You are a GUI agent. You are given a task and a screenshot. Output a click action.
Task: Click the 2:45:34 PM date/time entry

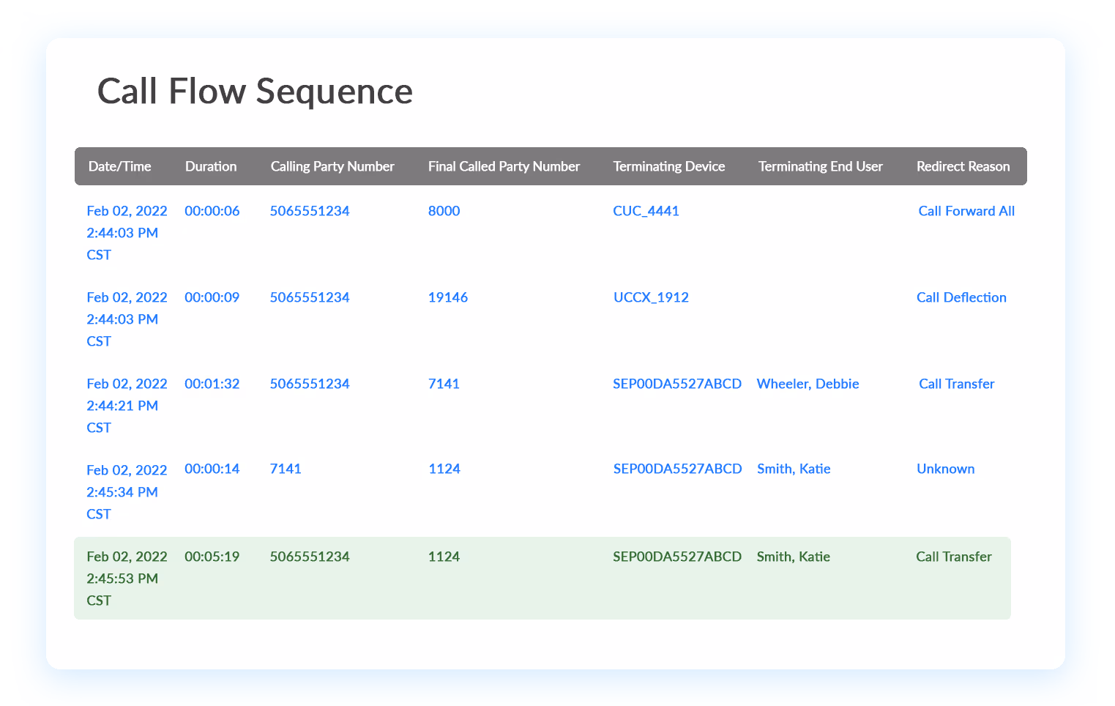pyautogui.click(x=127, y=492)
